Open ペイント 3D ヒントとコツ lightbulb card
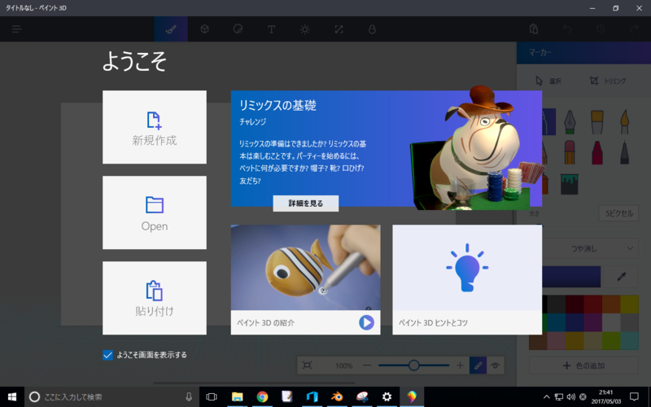Screen dimensions: 651x407 467,280
